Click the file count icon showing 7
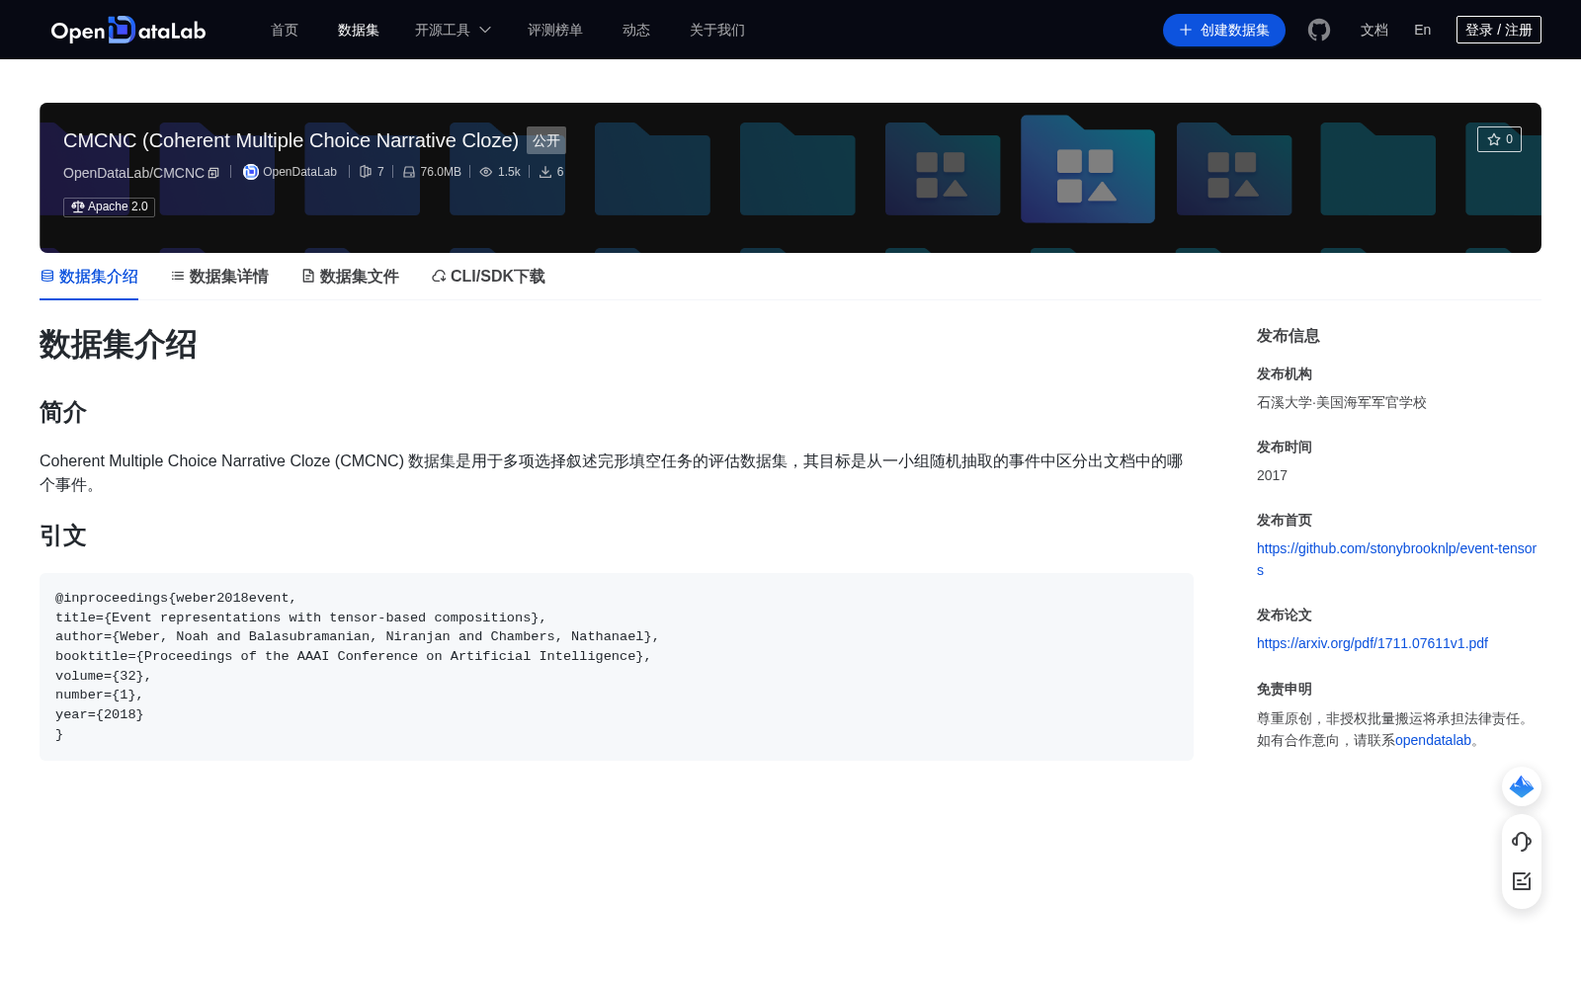 click(x=366, y=172)
